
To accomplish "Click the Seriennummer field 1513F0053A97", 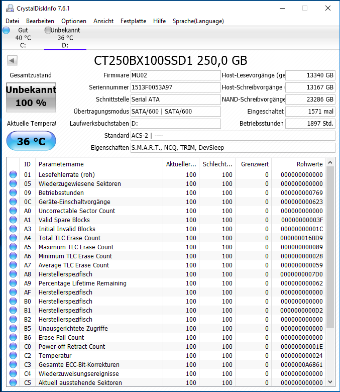I will [x=176, y=87].
